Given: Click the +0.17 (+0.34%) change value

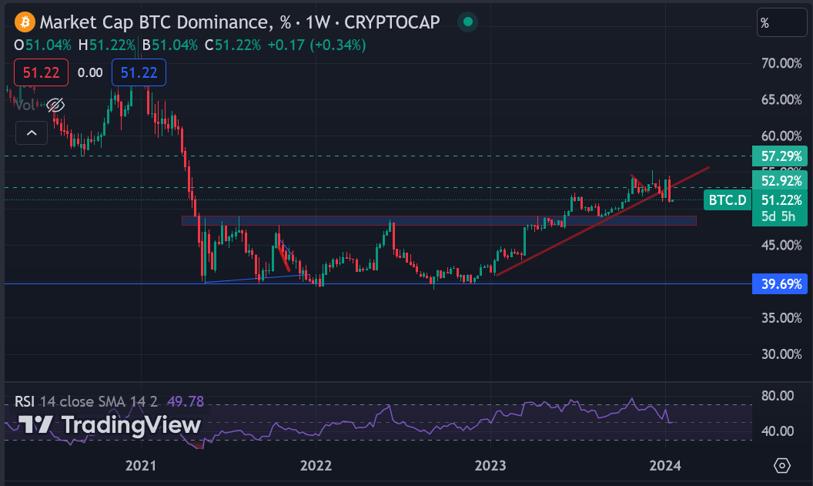Looking at the screenshot, I should (x=316, y=45).
